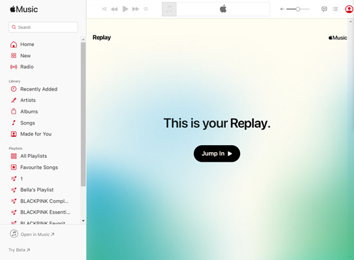Open the lyrics panel
Screen dimensions: 354x260
(x=324, y=9)
